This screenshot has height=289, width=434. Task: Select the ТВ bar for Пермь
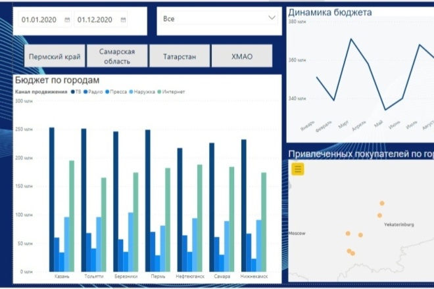coord(148,200)
